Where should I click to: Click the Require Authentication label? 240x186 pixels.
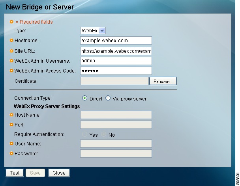click(x=39, y=134)
